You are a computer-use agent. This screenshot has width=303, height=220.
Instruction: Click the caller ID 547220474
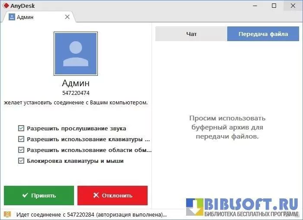[76, 93]
